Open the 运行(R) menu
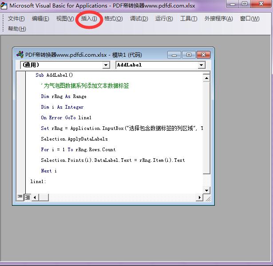 click(x=164, y=19)
